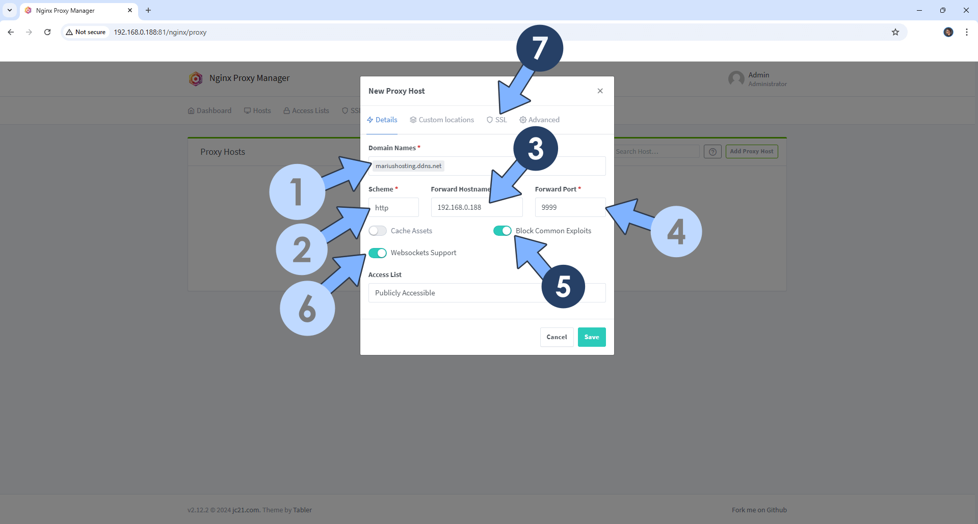Click the mariushosting.ddns.net domain tag

[x=408, y=166]
